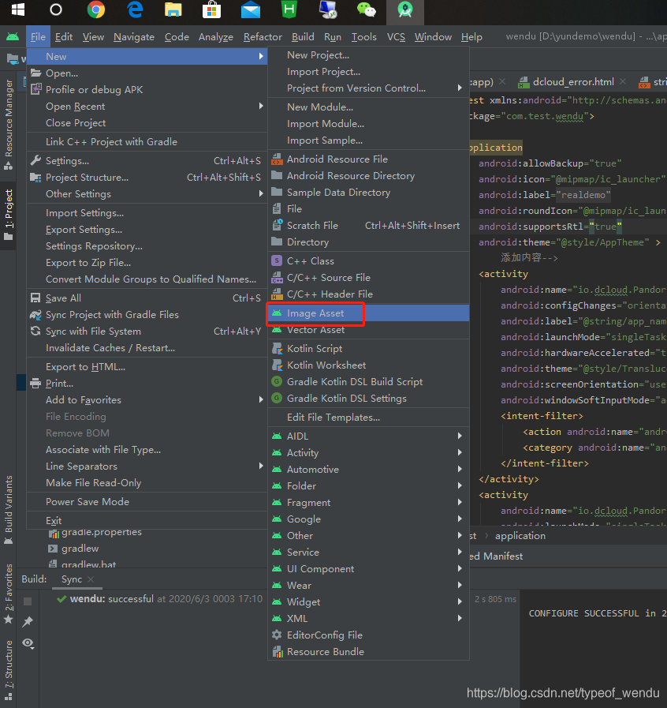The width and height of the screenshot is (667, 708).
Task: Click the Sync Project with Gradle Files icon
Action: point(35,315)
